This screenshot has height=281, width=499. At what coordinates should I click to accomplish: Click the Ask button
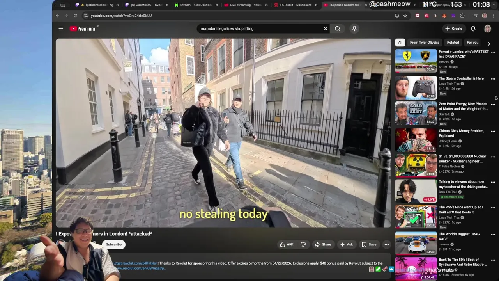coord(347,245)
